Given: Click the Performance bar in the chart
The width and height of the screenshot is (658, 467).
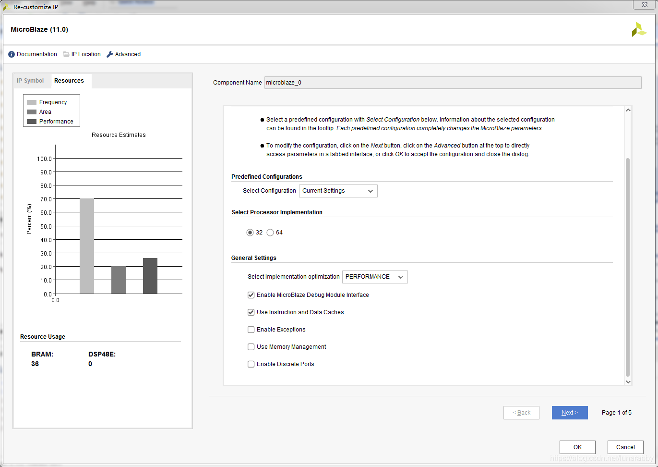Looking at the screenshot, I should coord(150,276).
